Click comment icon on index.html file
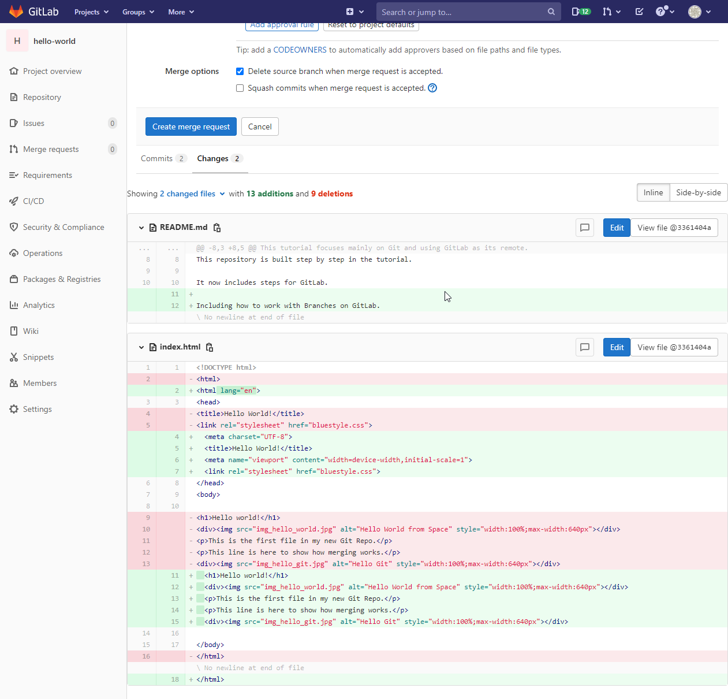 tap(585, 347)
